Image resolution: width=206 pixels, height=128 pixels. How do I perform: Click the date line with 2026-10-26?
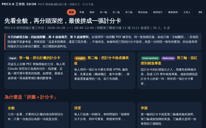87,28
